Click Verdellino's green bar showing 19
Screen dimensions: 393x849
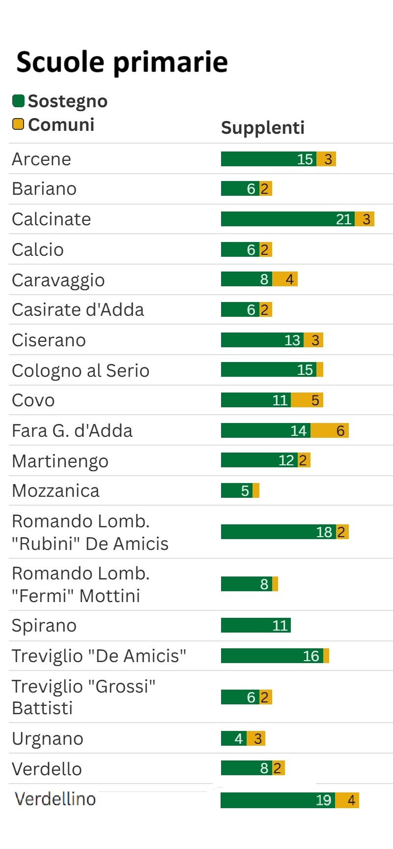click(278, 800)
